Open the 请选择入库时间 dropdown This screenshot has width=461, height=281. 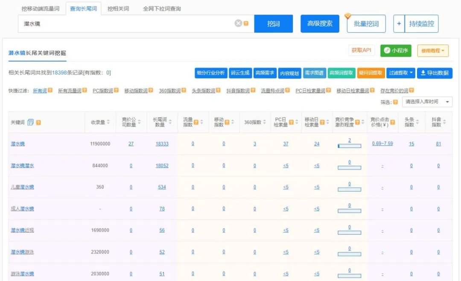(425, 102)
